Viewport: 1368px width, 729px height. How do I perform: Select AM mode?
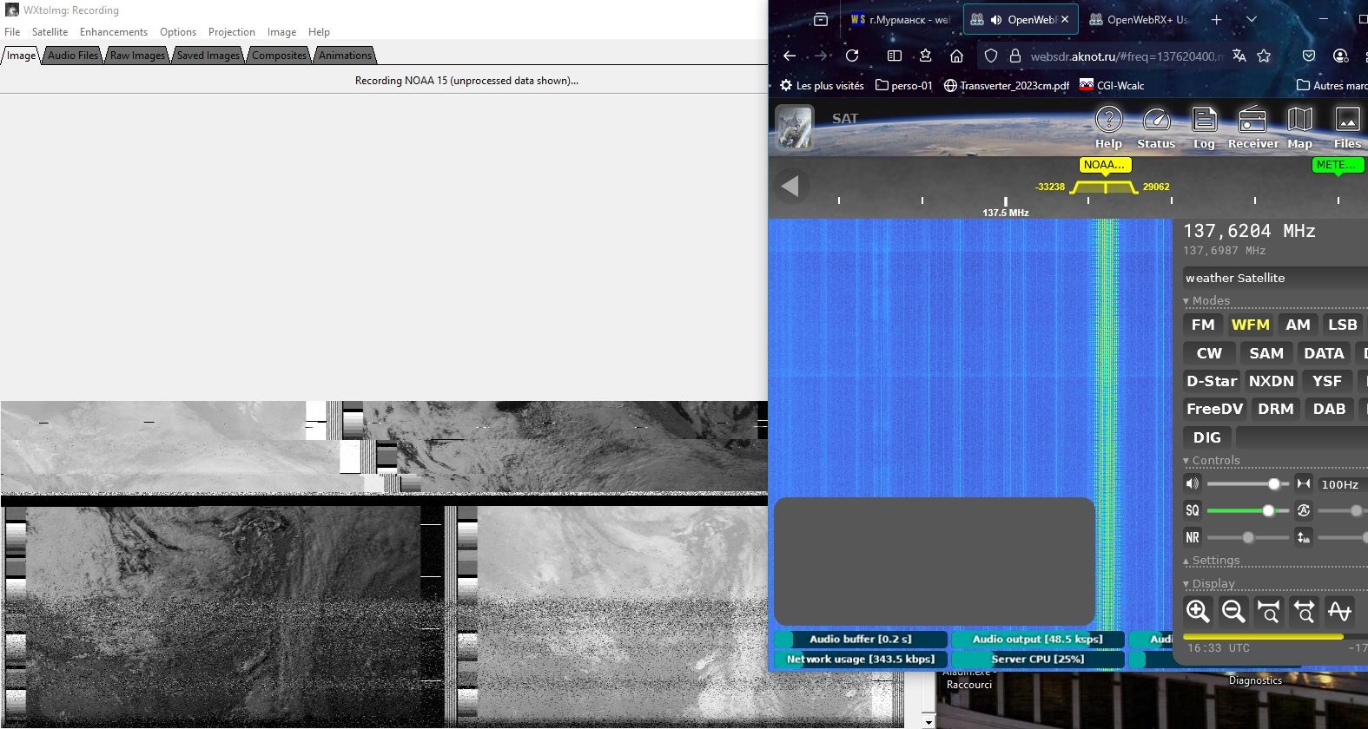tap(1298, 325)
